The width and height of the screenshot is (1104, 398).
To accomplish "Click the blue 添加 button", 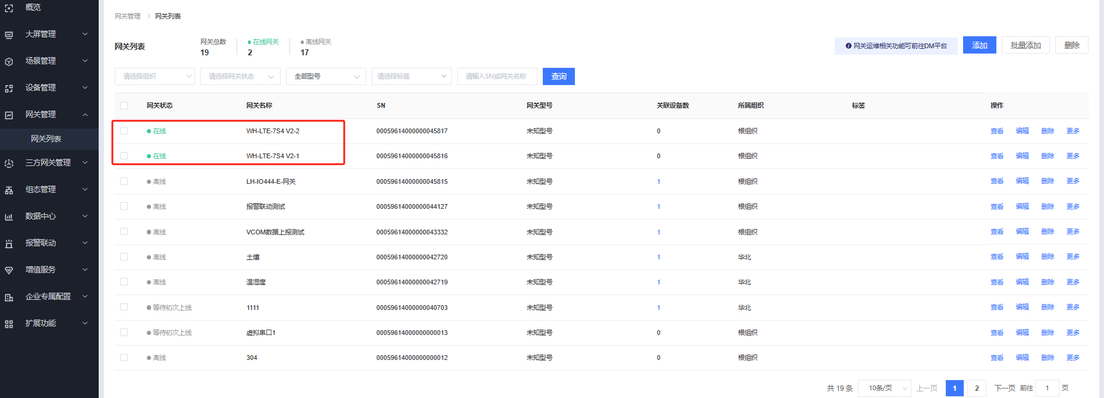I will click(979, 45).
